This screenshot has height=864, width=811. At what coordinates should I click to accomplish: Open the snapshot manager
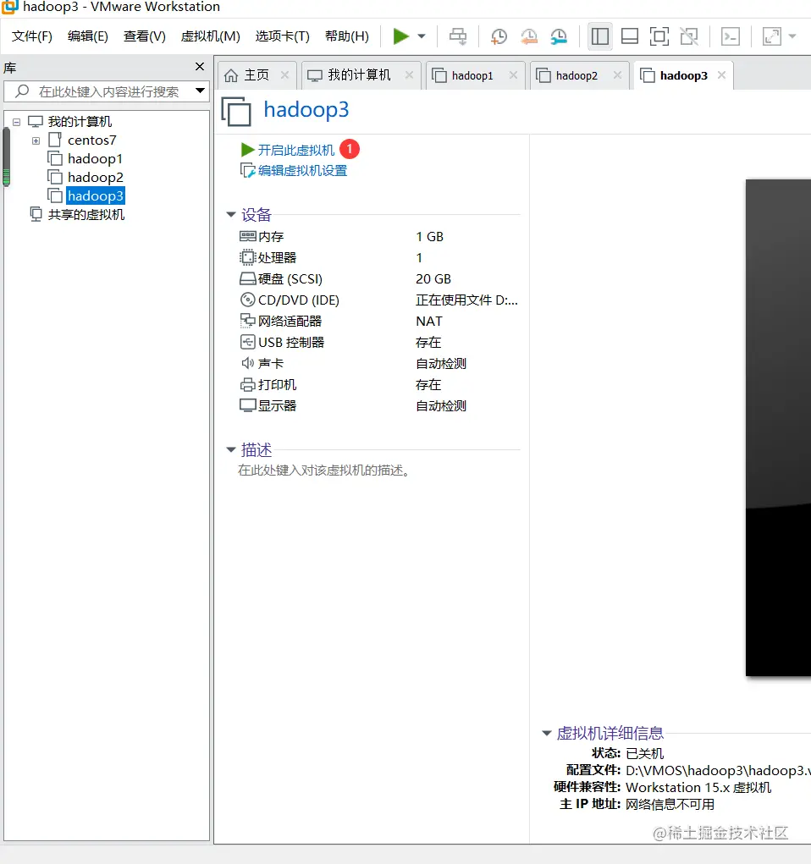(x=560, y=36)
